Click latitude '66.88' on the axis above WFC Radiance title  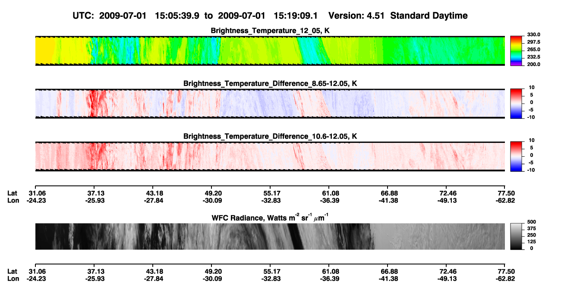[387, 193]
